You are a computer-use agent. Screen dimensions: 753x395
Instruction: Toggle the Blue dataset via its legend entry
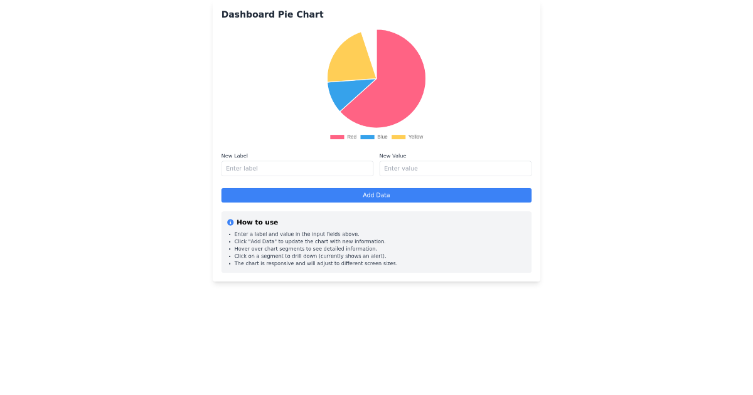click(375, 137)
